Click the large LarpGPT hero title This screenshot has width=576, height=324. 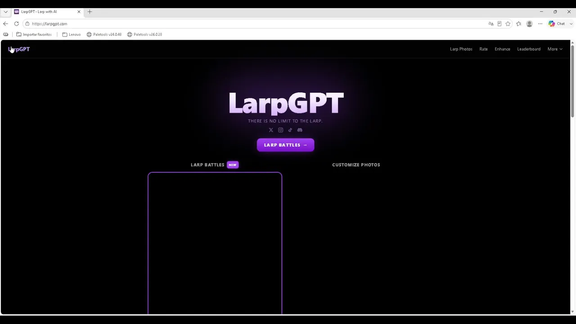(286, 103)
